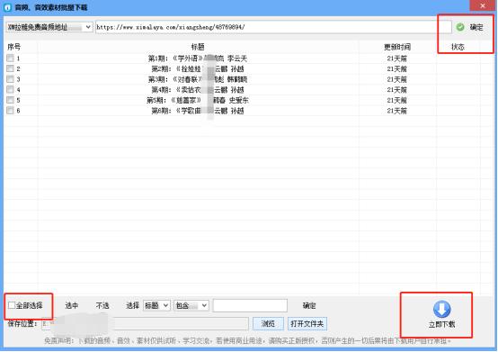Click the 更新时间 column header
The height and width of the screenshot is (352, 498).
pyautogui.click(x=397, y=47)
